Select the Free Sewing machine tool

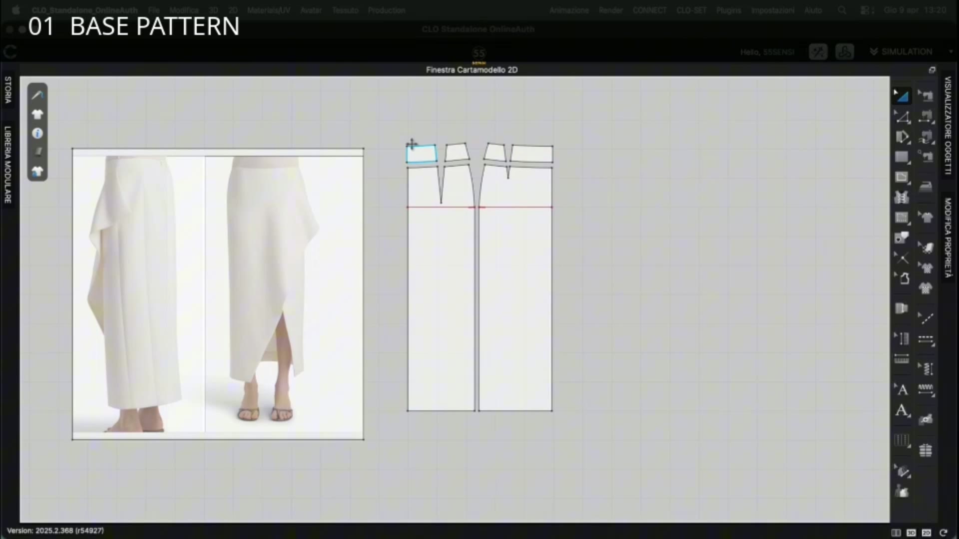pyautogui.click(x=926, y=136)
